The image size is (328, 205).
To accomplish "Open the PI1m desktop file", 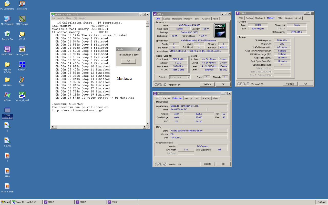I will pos(7,172).
